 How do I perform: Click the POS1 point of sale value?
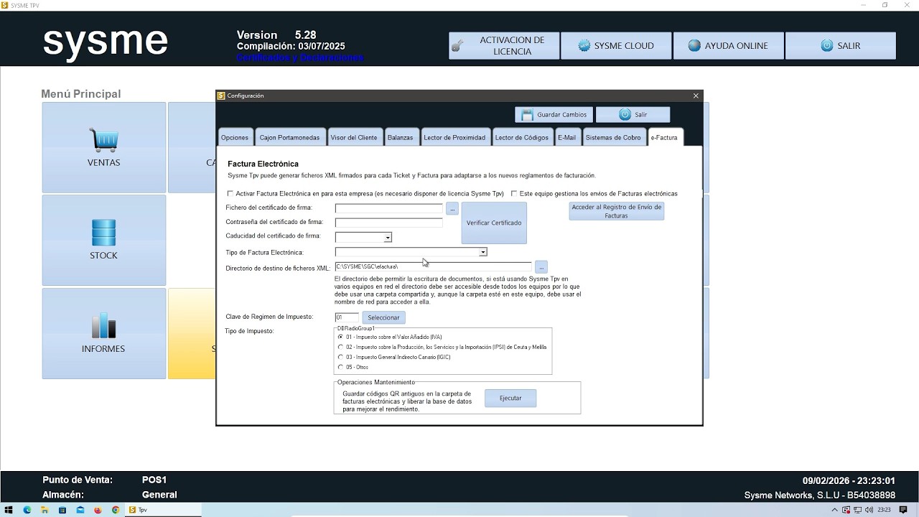pyautogui.click(x=154, y=480)
